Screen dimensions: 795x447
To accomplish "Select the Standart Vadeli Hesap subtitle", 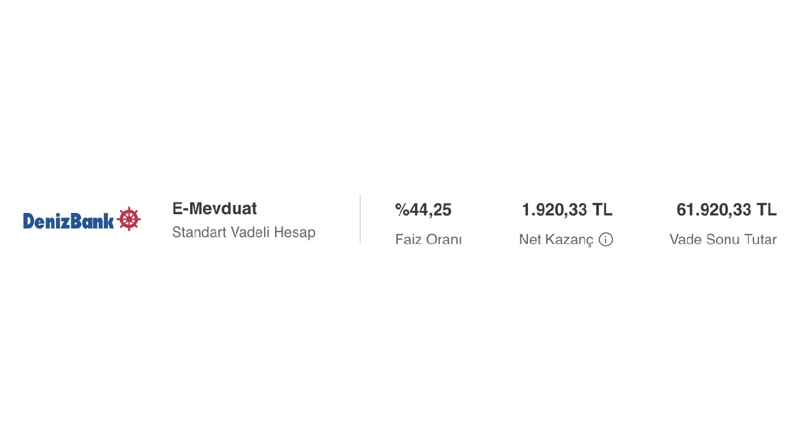I will click(243, 232).
